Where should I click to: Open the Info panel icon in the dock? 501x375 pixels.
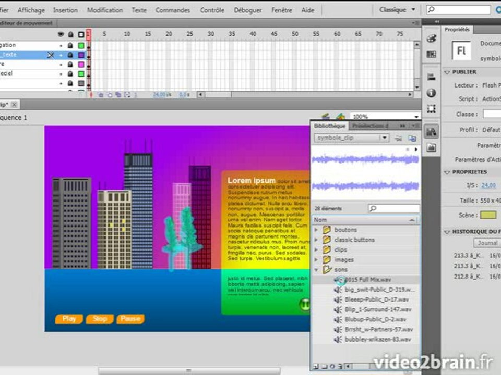432,93
